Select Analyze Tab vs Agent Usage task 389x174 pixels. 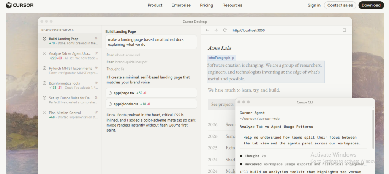click(70, 56)
